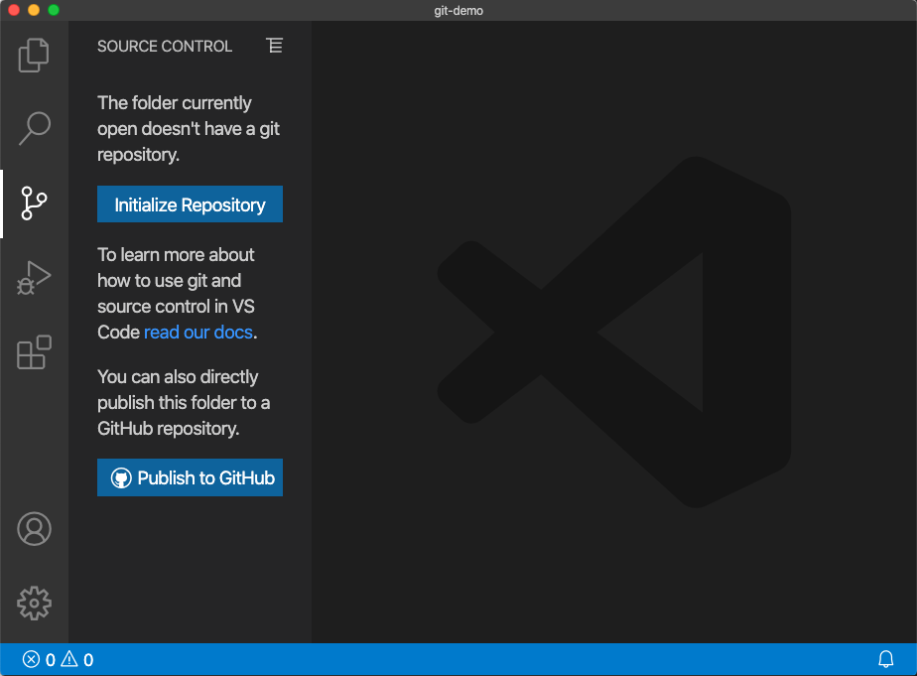This screenshot has height=676, width=917.
Task: Close the git-demo window with red button
Action: click(x=14, y=10)
